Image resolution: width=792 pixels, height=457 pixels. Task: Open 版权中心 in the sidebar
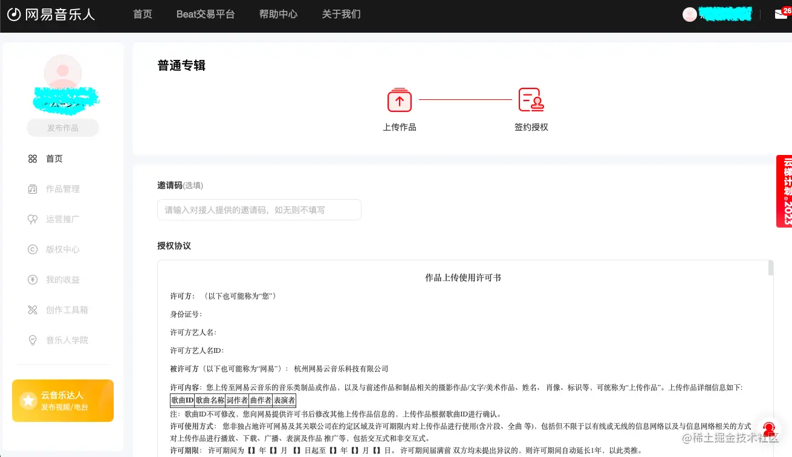63,249
